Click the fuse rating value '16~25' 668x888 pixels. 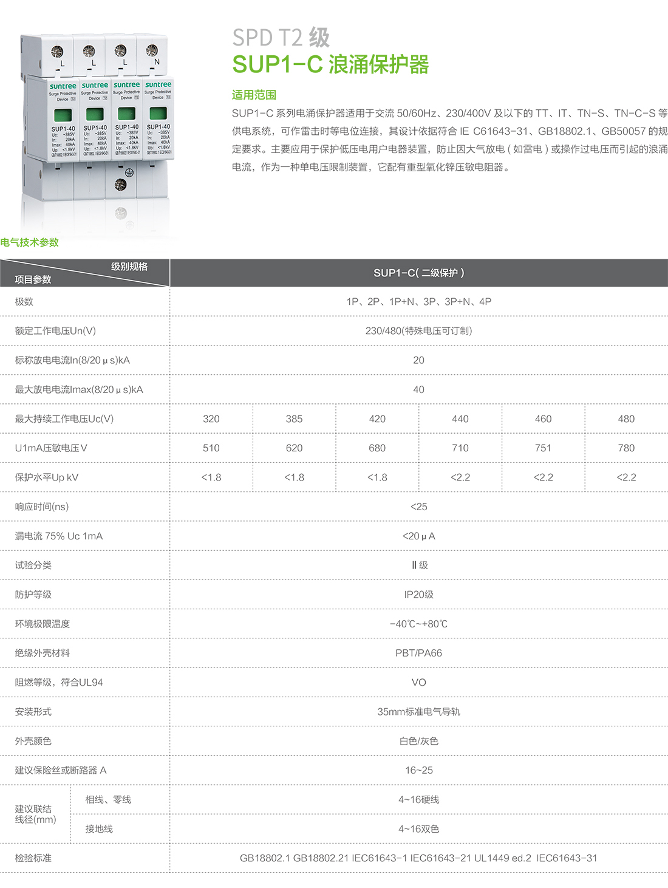coord(419,770)
